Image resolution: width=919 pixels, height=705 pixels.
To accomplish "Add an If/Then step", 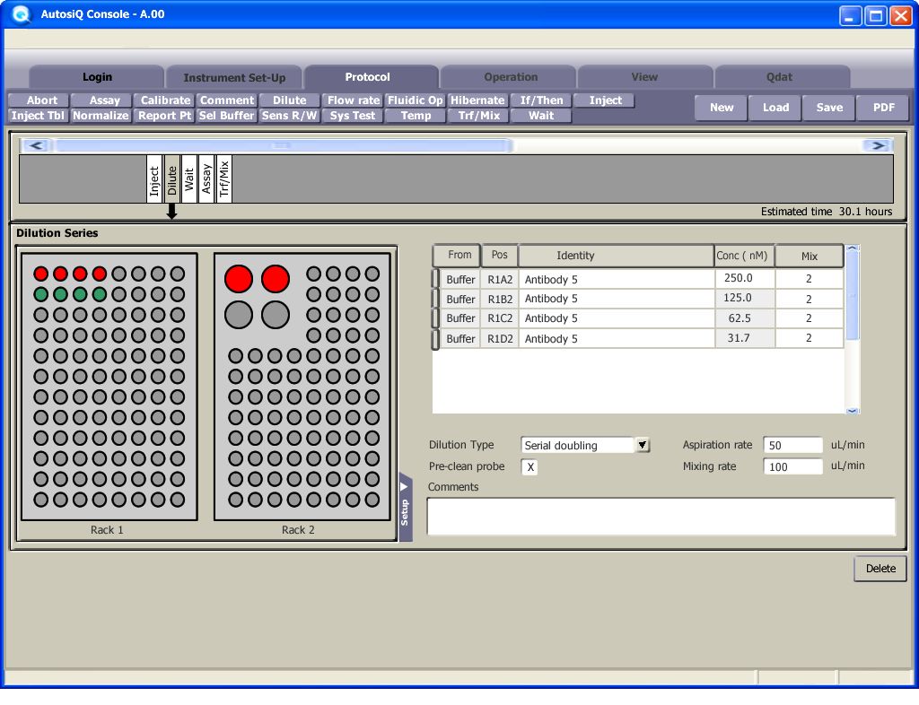I will pos(541,100).
